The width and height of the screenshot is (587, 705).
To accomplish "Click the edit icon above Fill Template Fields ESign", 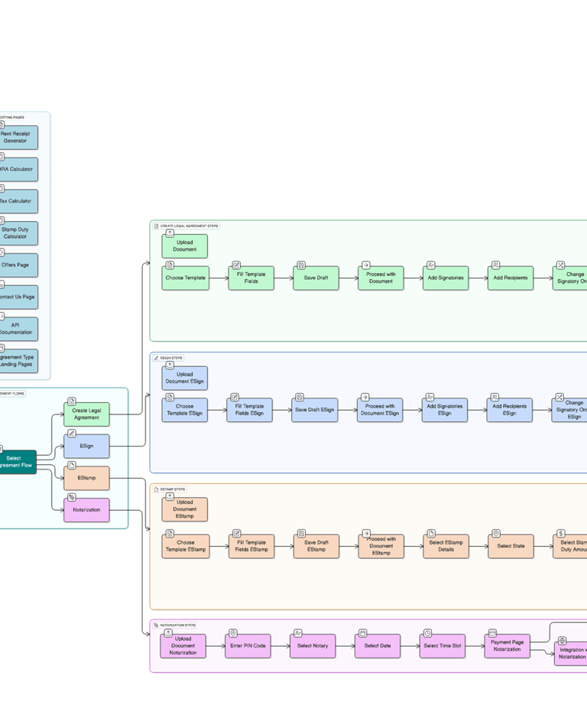I will [235, 397].
